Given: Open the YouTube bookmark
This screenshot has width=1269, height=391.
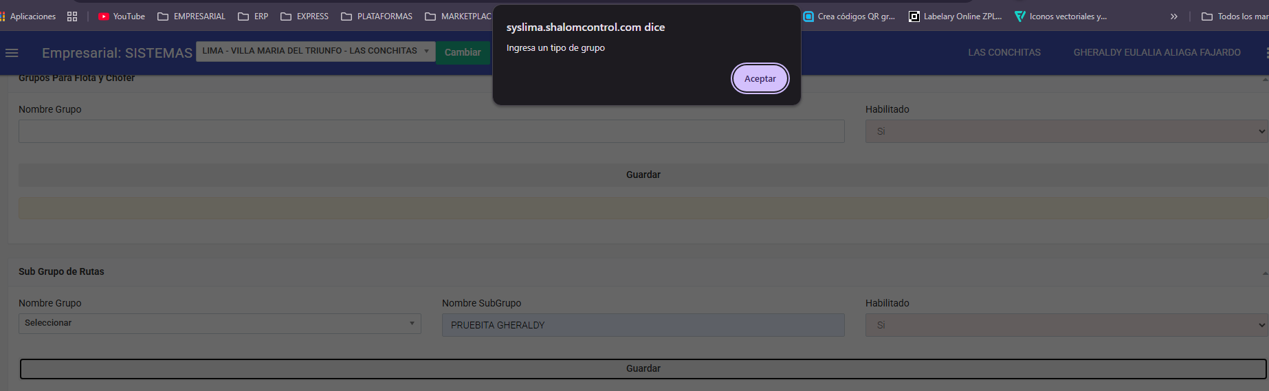Looking at the screenshot, I should 122,16.
